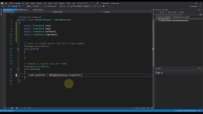The image size is (203, 114).
Task: Click the account profile badge in title bar
Action: tap(186, 3)
